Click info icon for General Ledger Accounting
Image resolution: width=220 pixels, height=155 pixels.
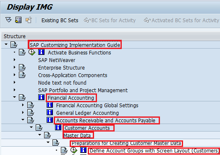50,112
